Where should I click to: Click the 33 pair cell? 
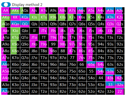click(x=110, y=85)
